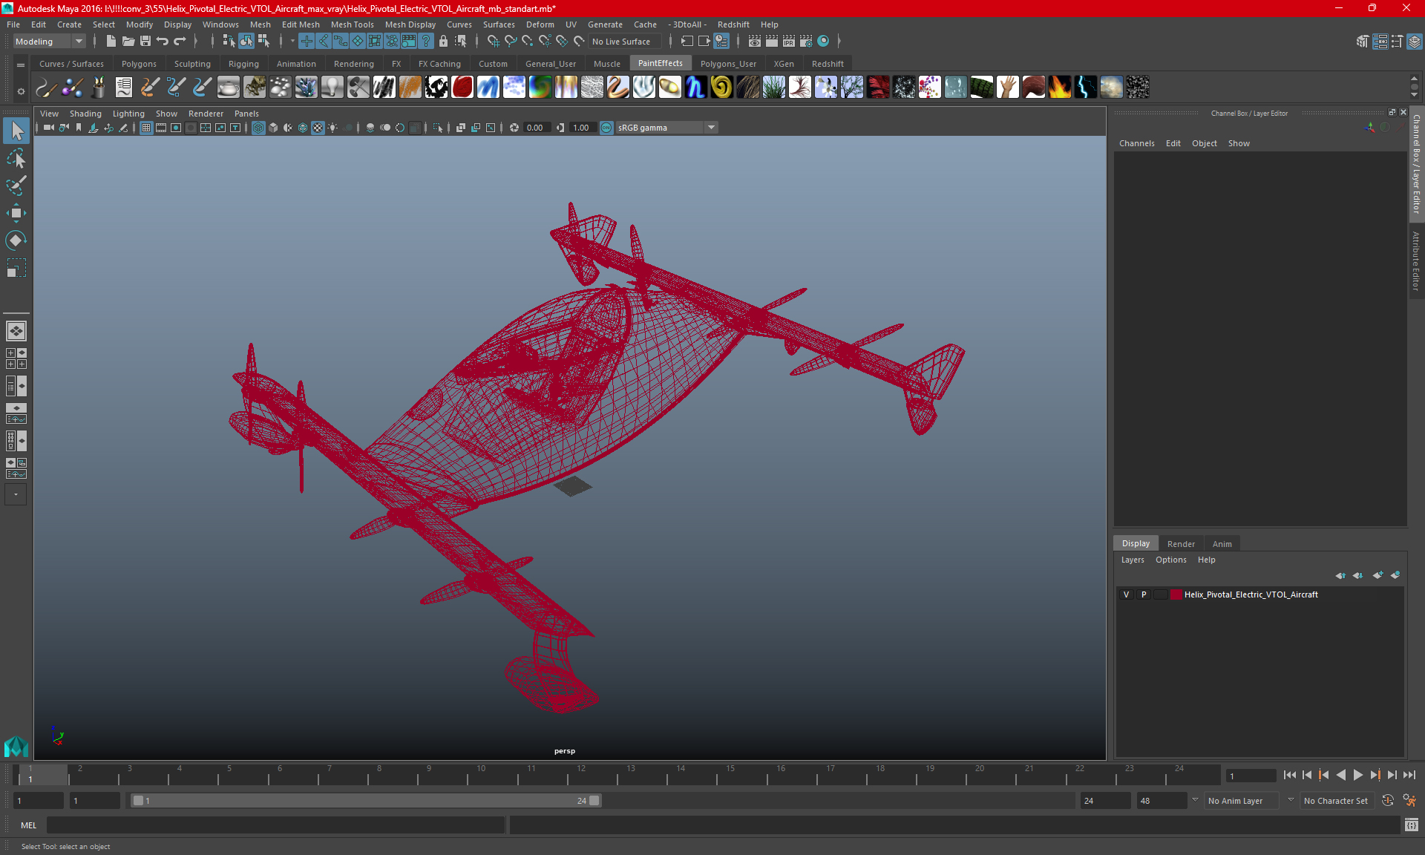Viewport: 1425px width, 855px height.
Task: Click the Save scene icon
Action: click(x=145, y=42)
